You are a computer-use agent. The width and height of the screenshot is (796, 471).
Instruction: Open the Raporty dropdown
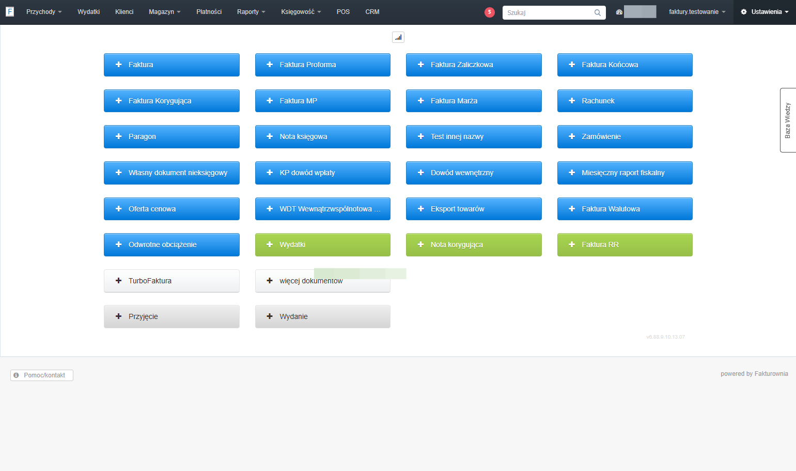coord(251,12)
